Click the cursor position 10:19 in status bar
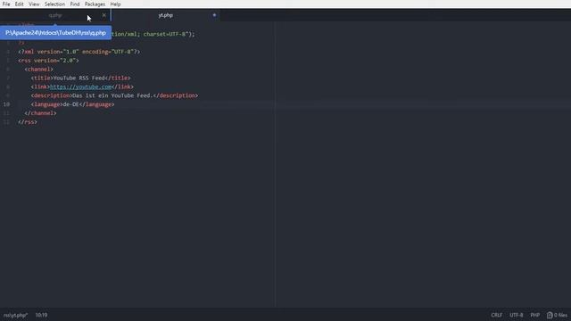Viewport: 571px width, 321px height. click(41, 315)
